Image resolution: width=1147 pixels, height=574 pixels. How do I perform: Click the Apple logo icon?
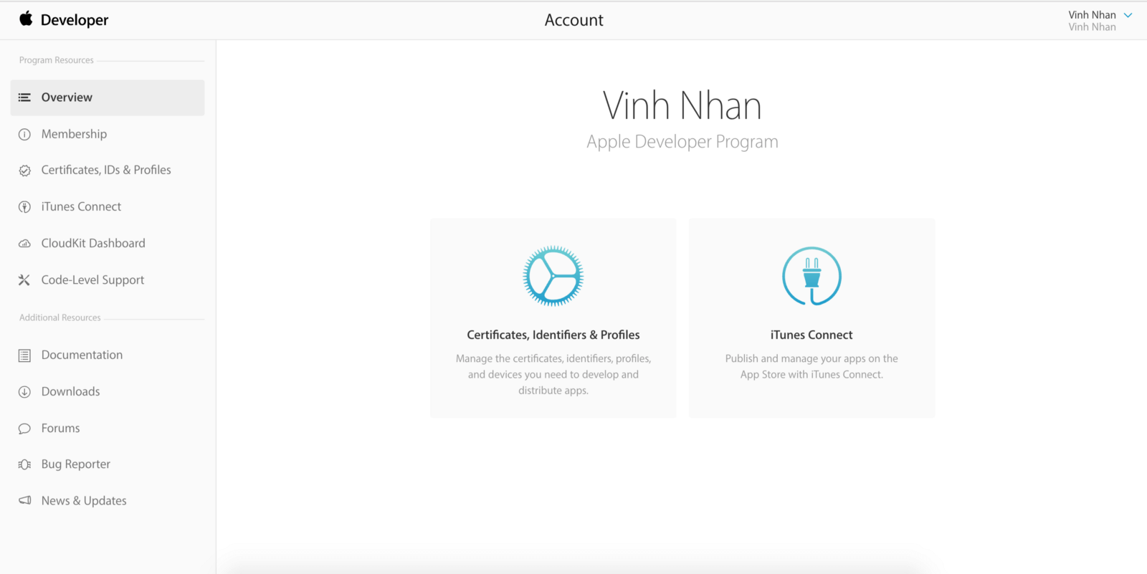(26, 19)
